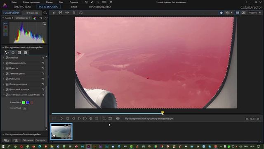
Task: Switch to the РЕГУЛИРОВКА tab
Action: (x=48, y=7)
